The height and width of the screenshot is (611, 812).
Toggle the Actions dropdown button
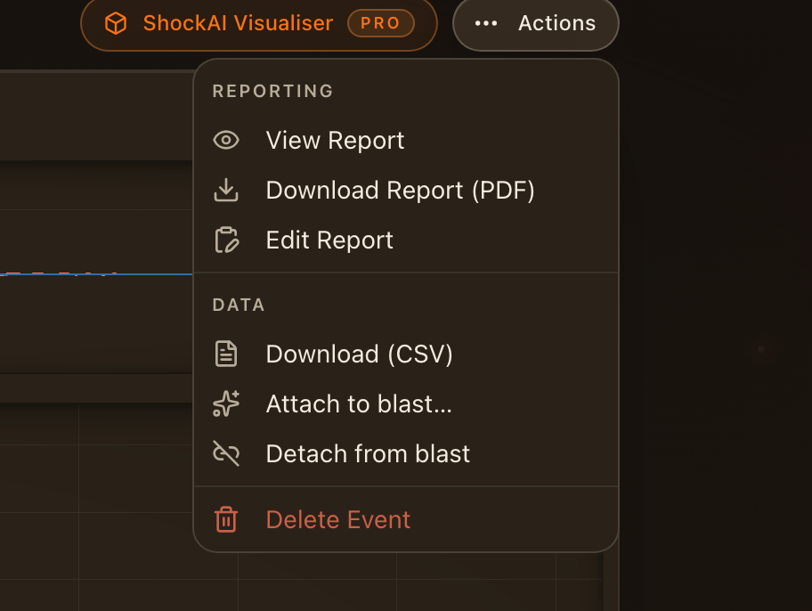click(x=535, y=23)
